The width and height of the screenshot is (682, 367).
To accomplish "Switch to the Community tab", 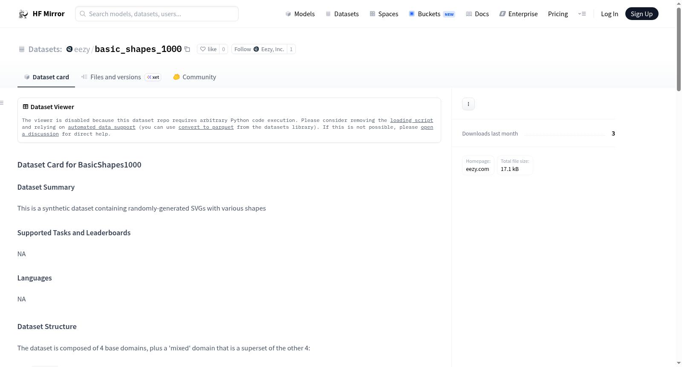I will (x=194, y=77).
